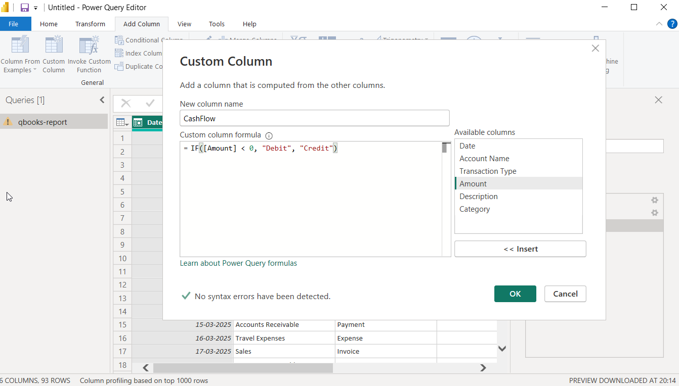Open Help via the blue question mark

click(672, 24)
